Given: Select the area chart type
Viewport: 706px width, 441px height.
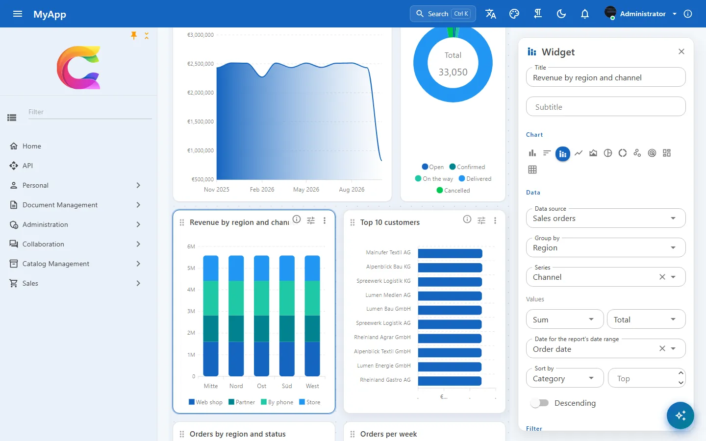Looking at the screenshot, I should [x=593, y=153].
